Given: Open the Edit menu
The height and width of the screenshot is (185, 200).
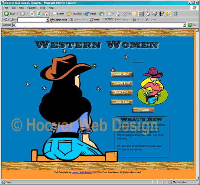Looking at the screenshot, I should pyautogui.click(x=13, y=8).
